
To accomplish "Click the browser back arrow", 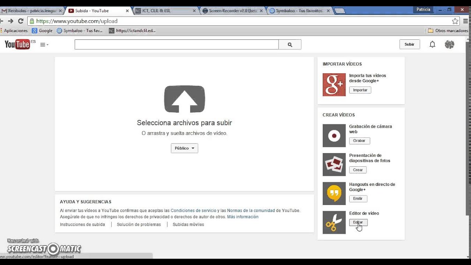I will pos(1,21).
